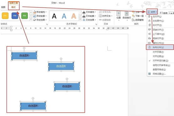The height and width of the screenshot is (116, 174).
Task: Enable 对齐边距(A) align to margin
Action: [161, 56]
